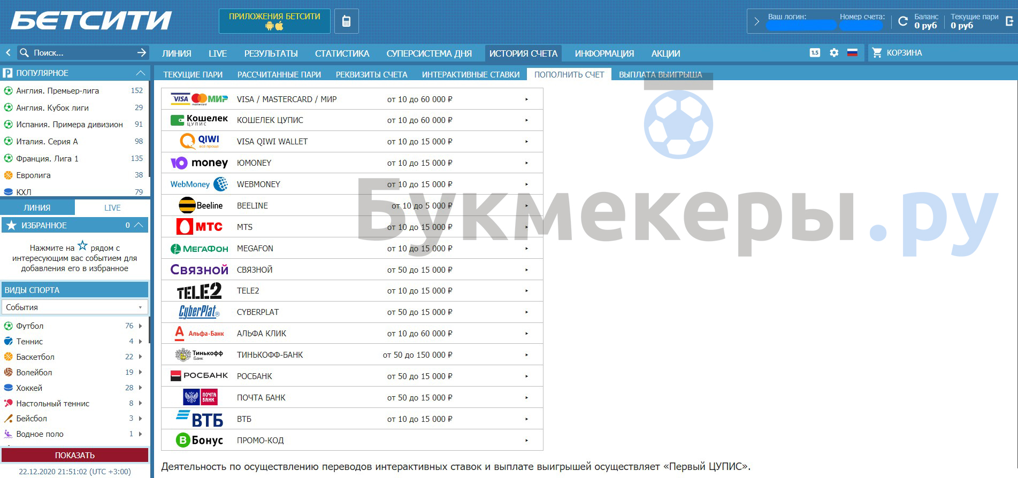Open Англия. Премьер-лига link
Image resolution: width=1018 pixels, height=478 pixels.
coord(58,91)
